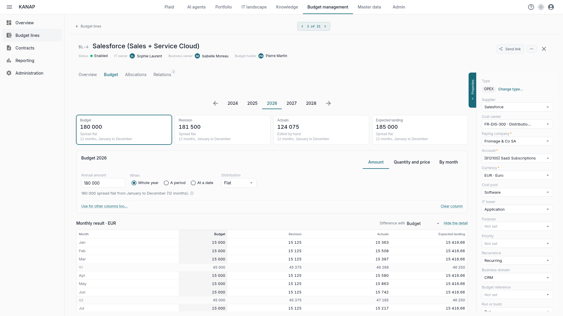Open the hamburger menu icon
563x316 pixels.
[x=9, y=7]
